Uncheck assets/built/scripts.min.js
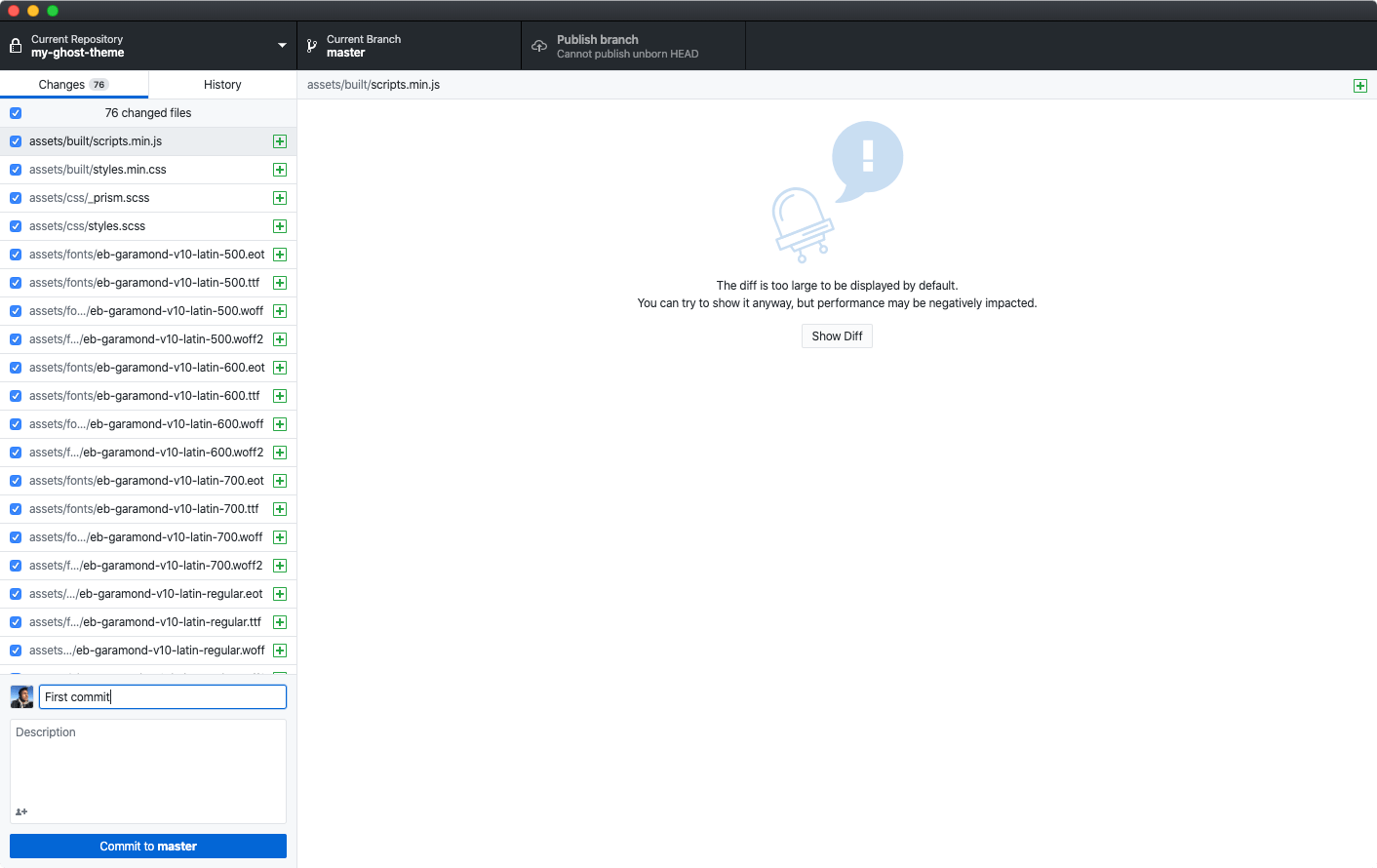This screenshot has width=1377, height=868. [16, 141]
